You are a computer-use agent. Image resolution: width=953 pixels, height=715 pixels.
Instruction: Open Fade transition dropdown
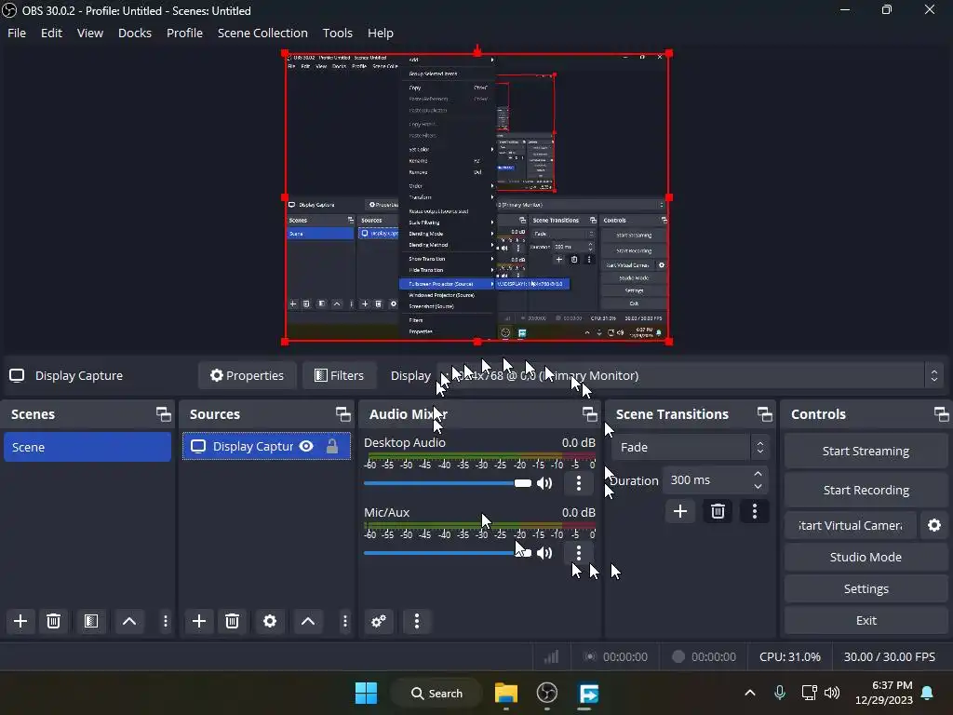690,447
